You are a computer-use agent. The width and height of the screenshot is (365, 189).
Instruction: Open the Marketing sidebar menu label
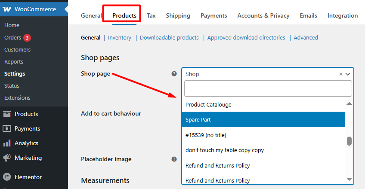28,158
